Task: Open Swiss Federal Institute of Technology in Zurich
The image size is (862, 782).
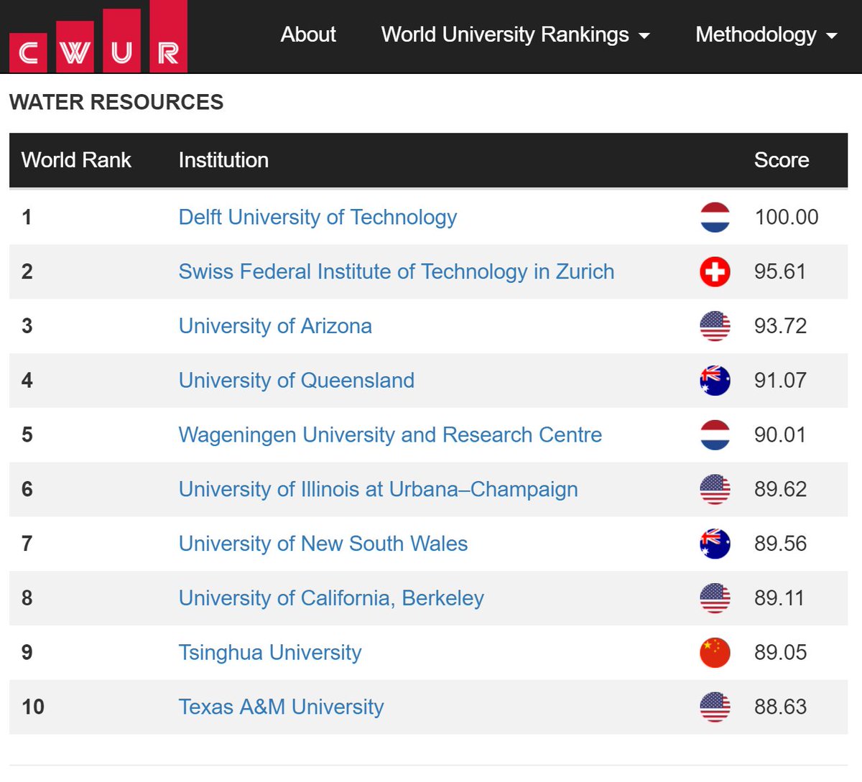Action: pyautogui.click(x=397, y=271)
